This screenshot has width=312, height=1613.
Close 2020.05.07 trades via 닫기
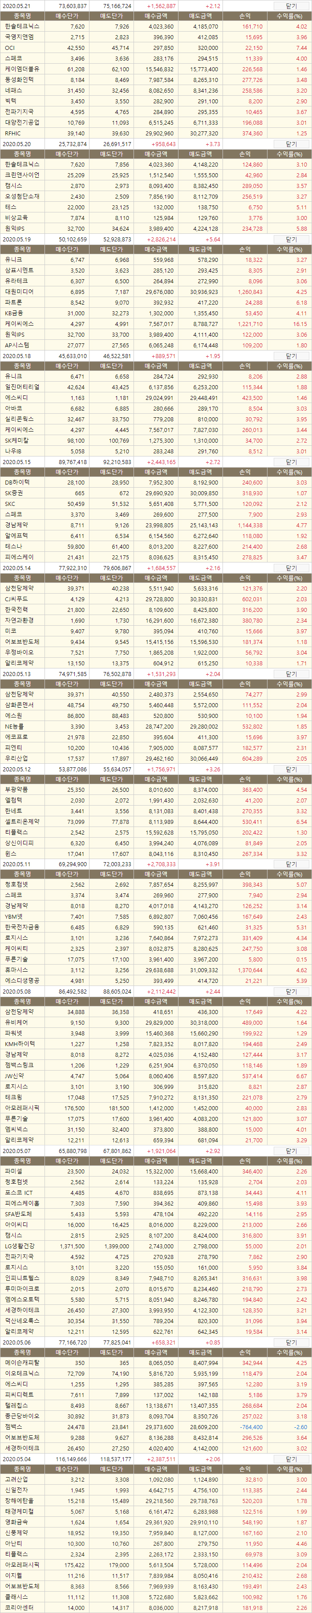(x=291, y=1150)
